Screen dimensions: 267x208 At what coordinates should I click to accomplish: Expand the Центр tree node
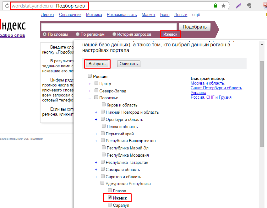pyautogui.click(x=90, y=84)
